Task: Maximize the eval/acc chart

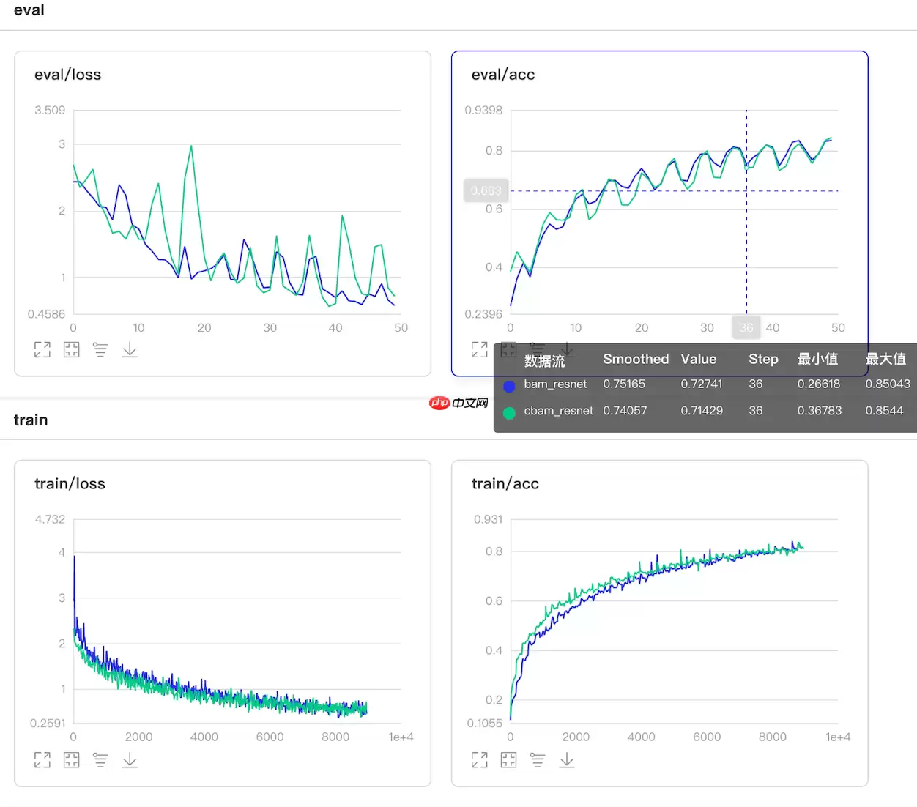Action: point(480,350)
